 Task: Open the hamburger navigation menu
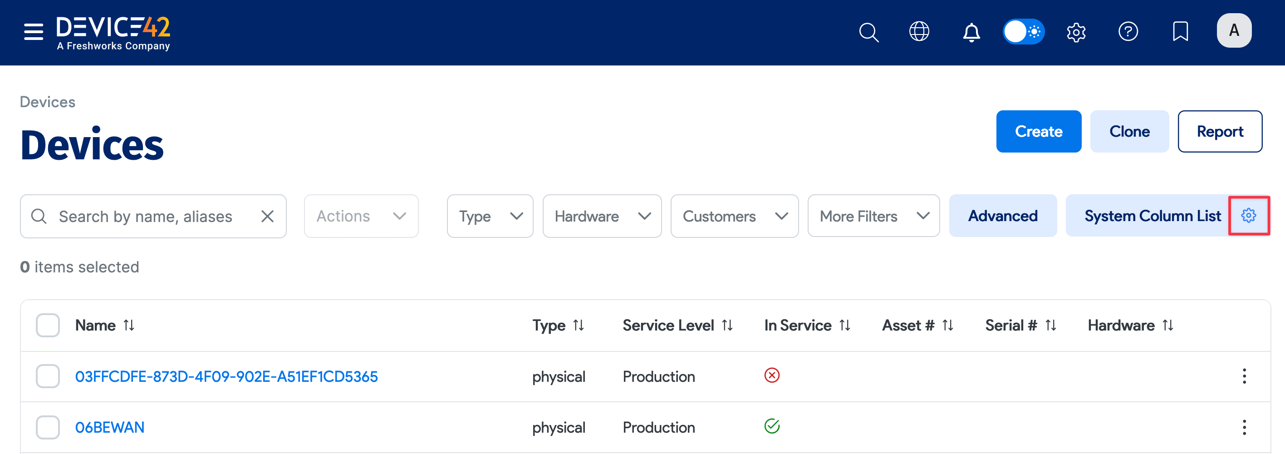click(x=33, y=31)
